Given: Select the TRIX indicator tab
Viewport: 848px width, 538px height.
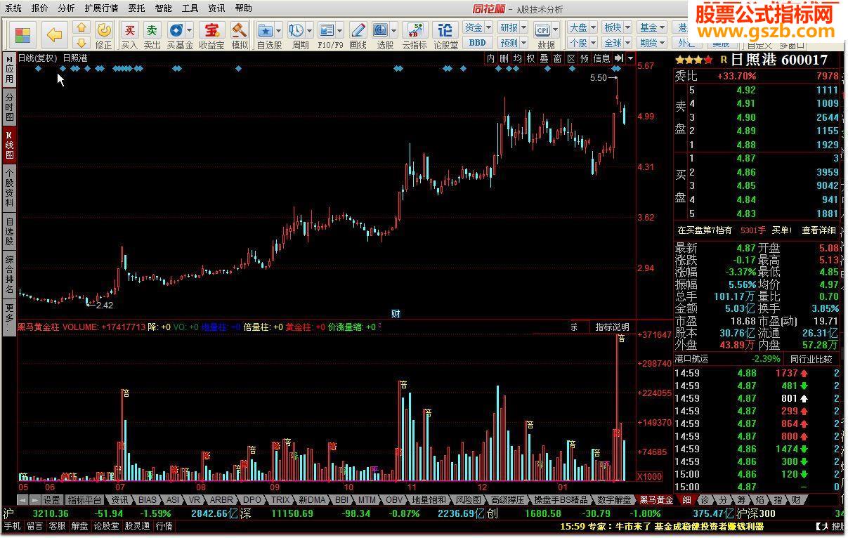Looking at the screenshot, I should pos(280,500).
